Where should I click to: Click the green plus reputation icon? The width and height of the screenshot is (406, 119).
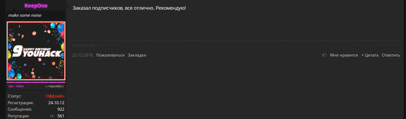(51, 116)
